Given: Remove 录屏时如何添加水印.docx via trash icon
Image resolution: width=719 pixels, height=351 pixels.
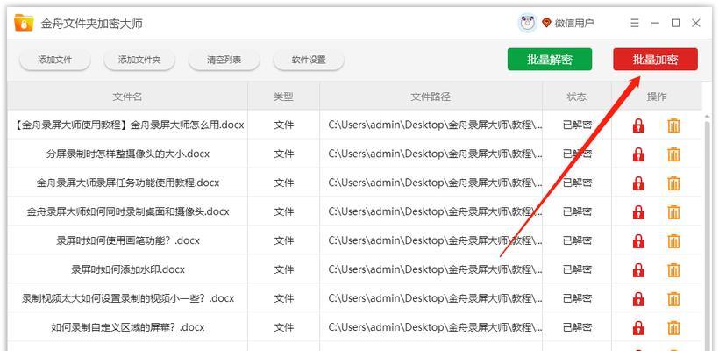Looking at the screenshot, I should coord(673,269).
